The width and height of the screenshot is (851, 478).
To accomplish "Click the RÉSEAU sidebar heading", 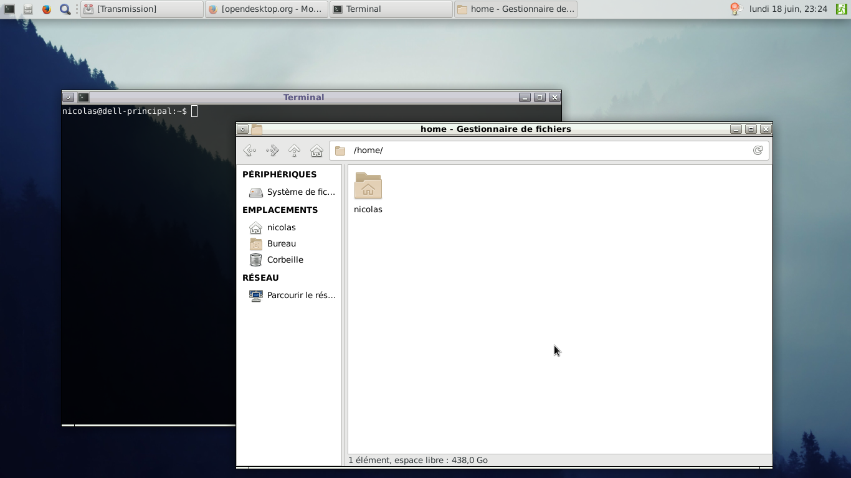I will click(x=260, y=278).
